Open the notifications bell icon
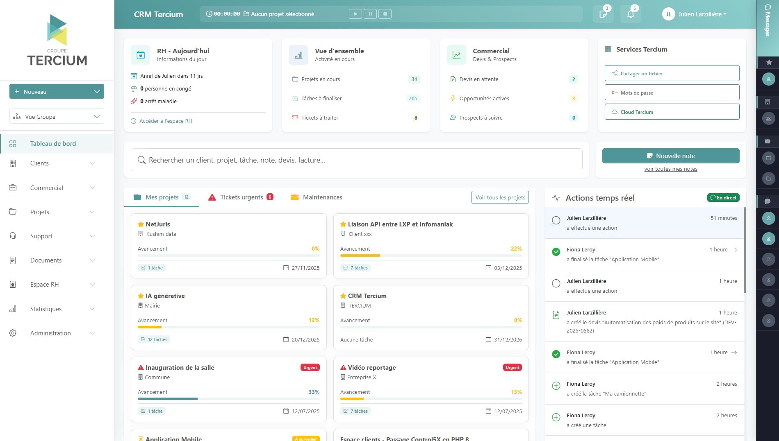779x441 pixels. click(x=631, y=14)
